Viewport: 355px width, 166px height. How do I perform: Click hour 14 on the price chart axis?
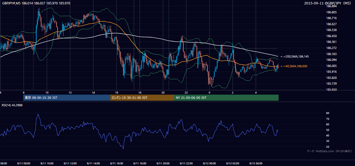[x=93, y=93]
